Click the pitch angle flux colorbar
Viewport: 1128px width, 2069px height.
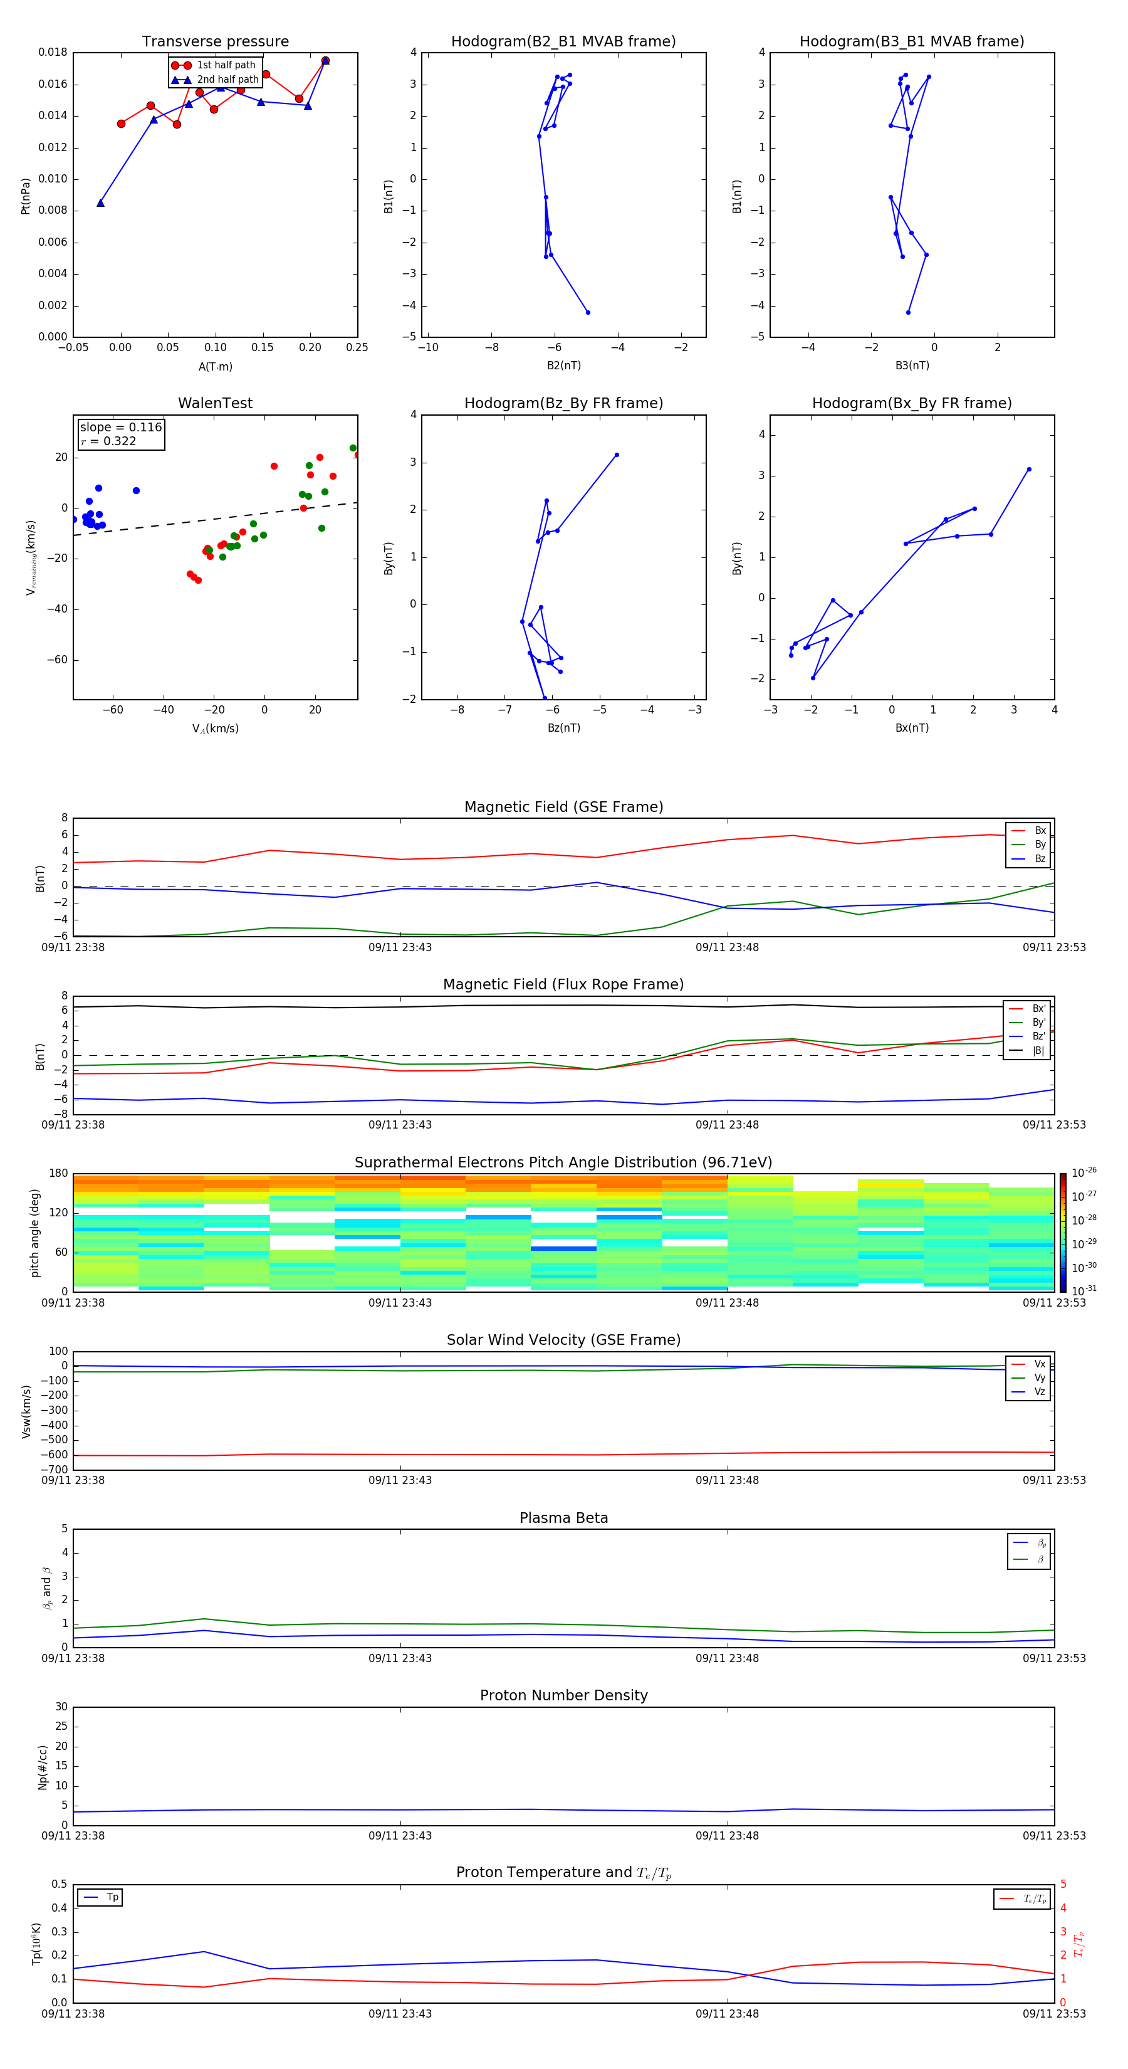point(1062,1232)
